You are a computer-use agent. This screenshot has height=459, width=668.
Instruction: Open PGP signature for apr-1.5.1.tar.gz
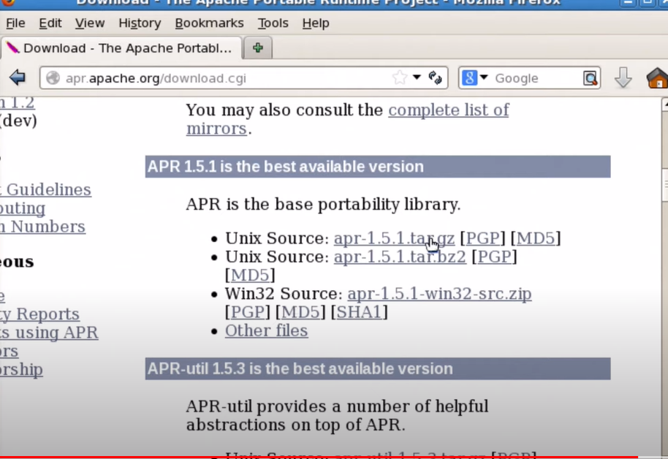pyautogui.click(x=482, y=238)
